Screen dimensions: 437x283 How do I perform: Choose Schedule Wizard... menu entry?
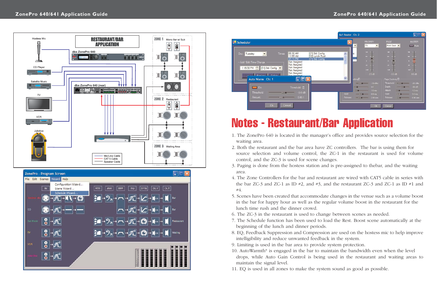(70, 193)
